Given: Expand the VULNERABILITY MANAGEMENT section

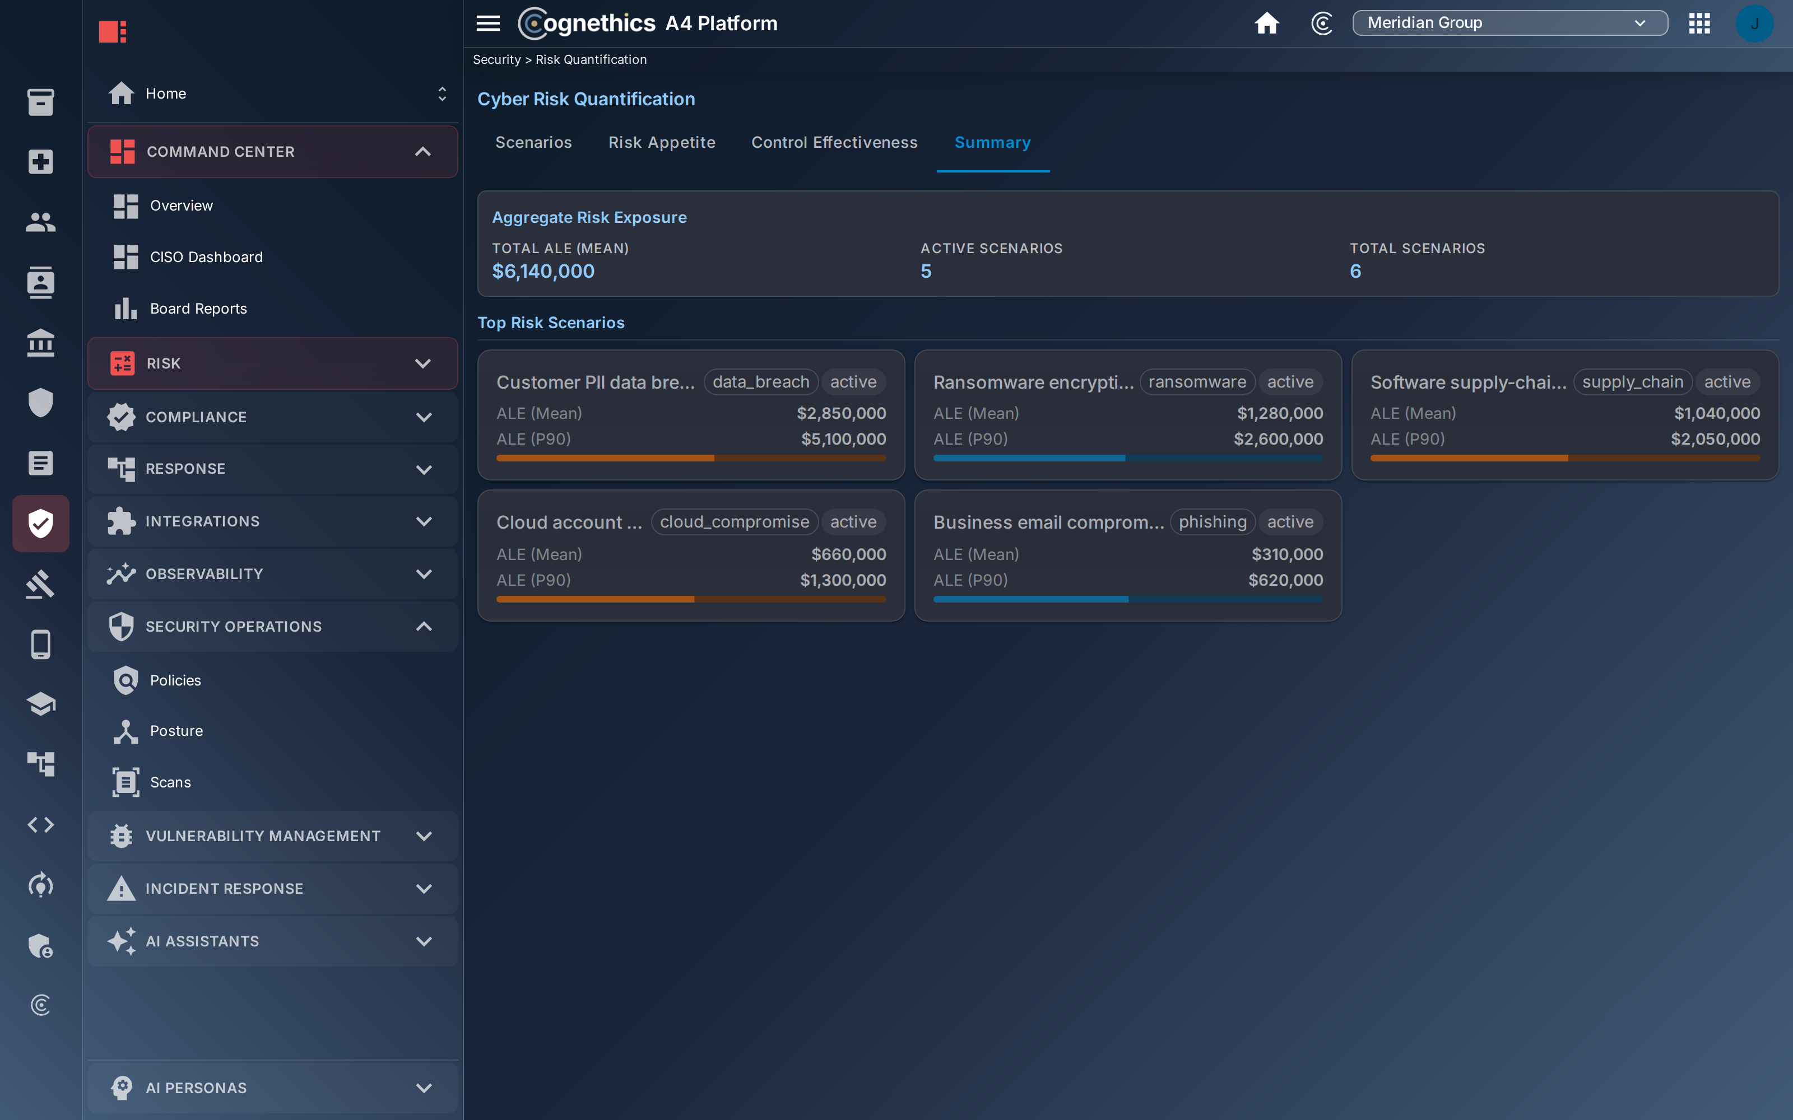Looking at the screenshot, I should tap(273, 836).
